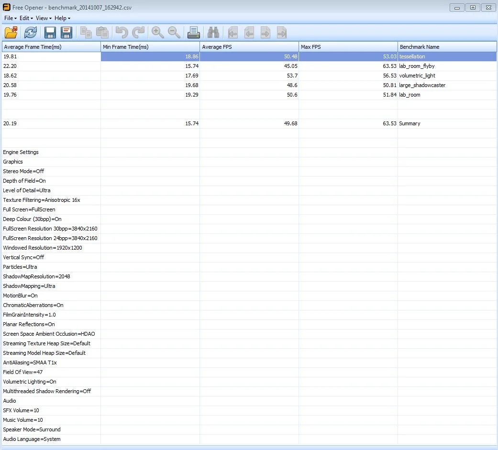Open the Edit menu dropdown

pos(26,18)
